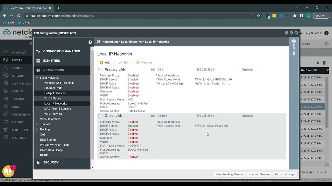Open the Connection Manager section icon
The height and width of the screenshot is (186, 332).
click(x=38, y=51)
